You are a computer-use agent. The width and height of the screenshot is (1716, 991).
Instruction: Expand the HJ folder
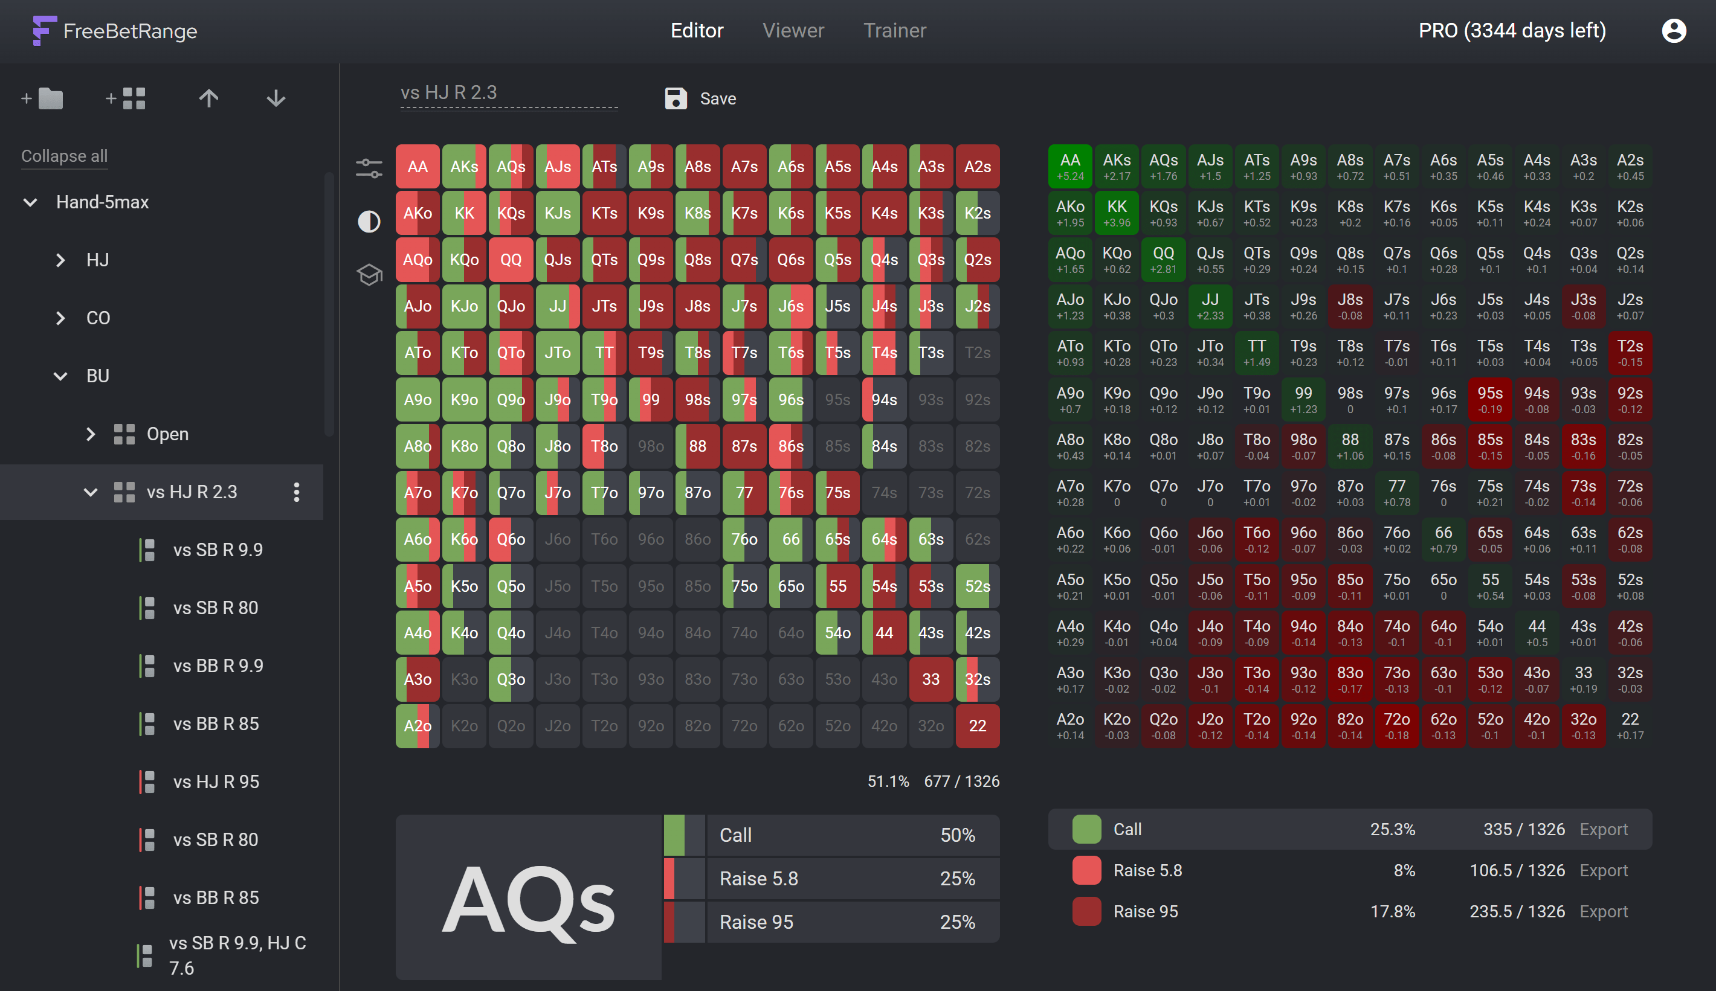tap(60, 260)
